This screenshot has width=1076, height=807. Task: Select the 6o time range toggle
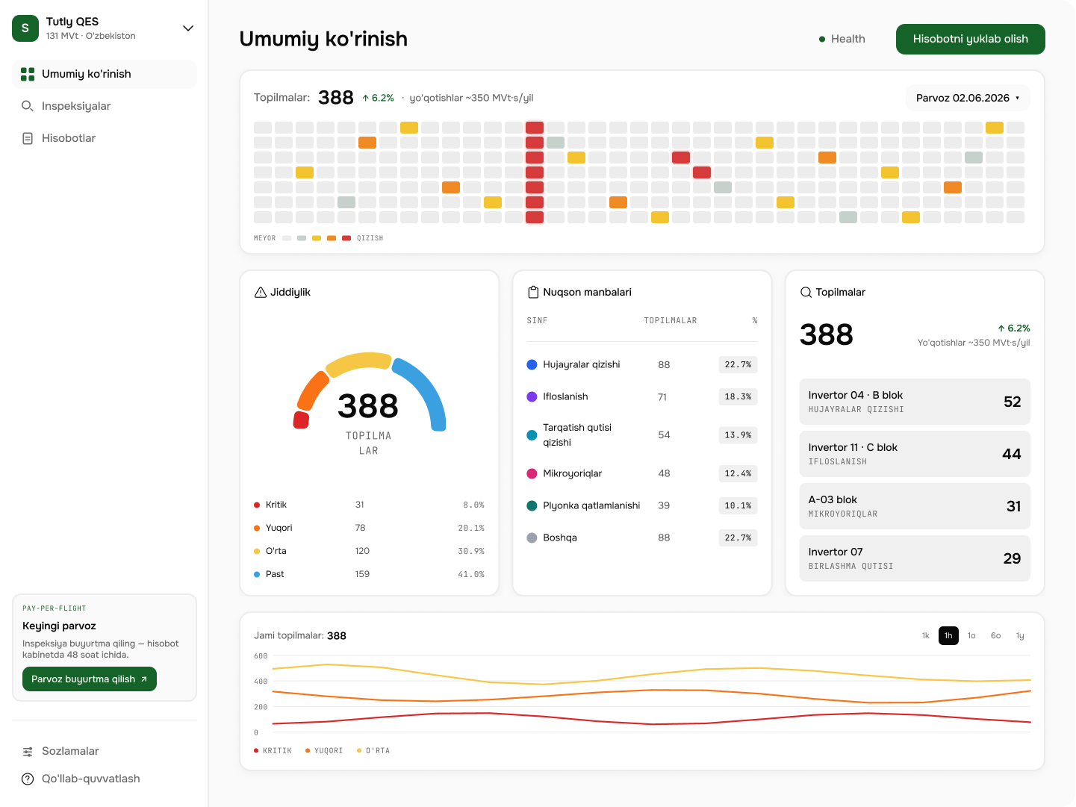pyautogui.click(x=995, y=635)
